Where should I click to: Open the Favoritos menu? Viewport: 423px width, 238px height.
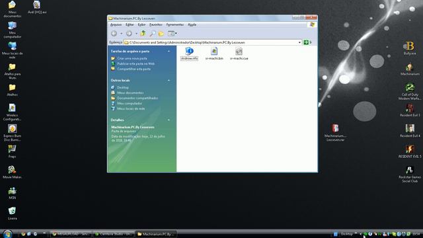coord(156,24)
